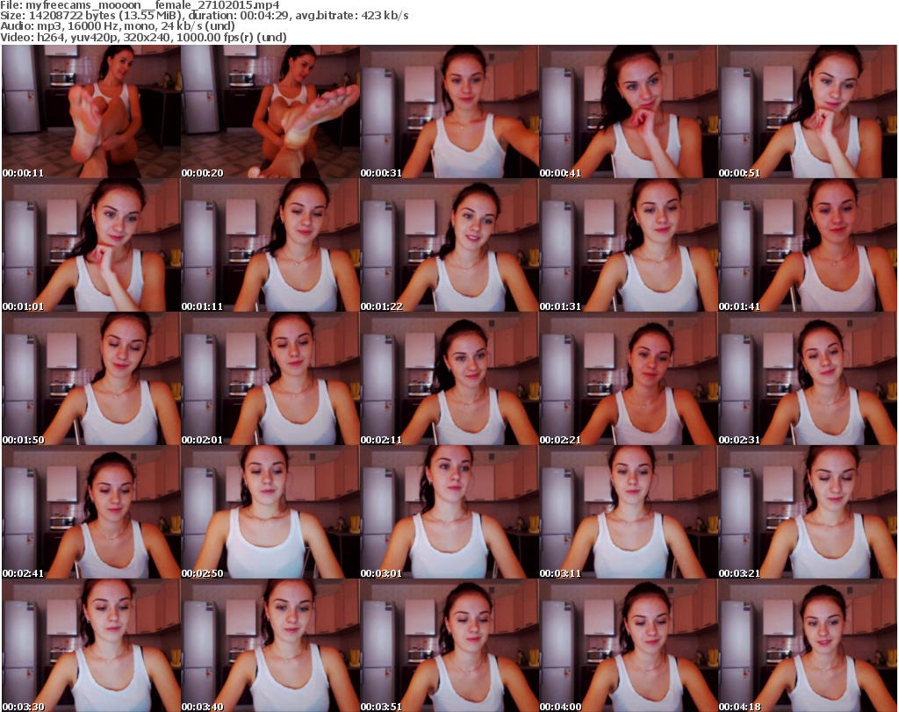Screen dimensions: 899x712
Task: Choose the thumbnail stamped 00:02:11
Action: [x=449, y=379]
